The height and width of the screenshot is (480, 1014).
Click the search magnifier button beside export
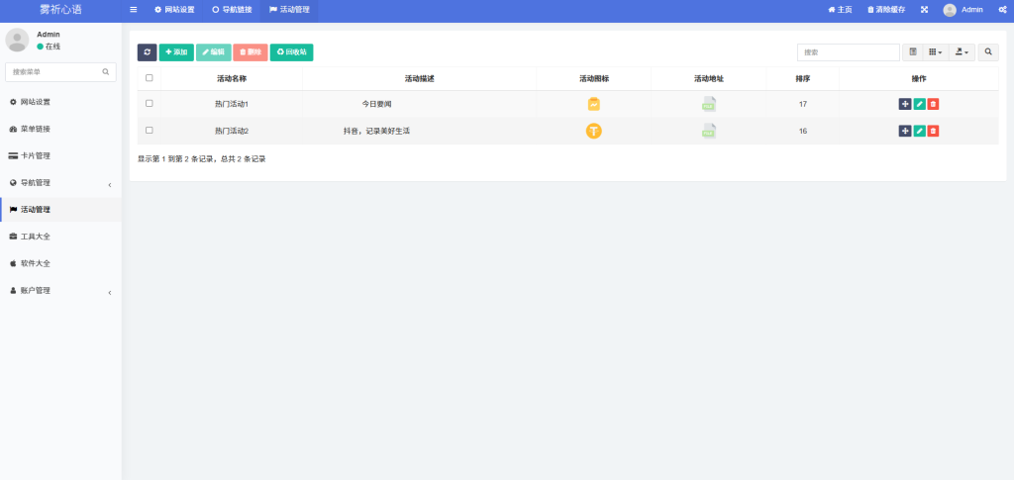pyautogui.click(x=988, y=52)
